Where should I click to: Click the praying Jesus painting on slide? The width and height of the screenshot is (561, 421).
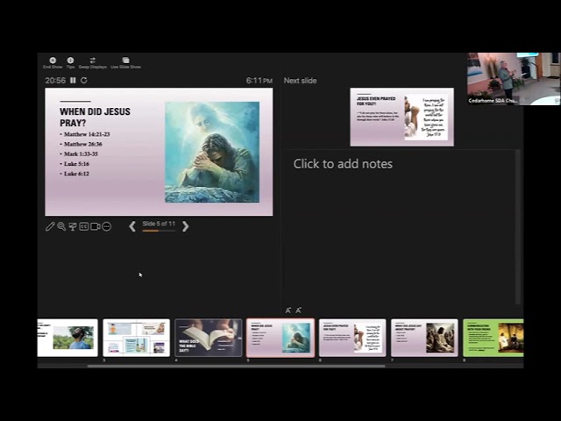coord(212,152)
